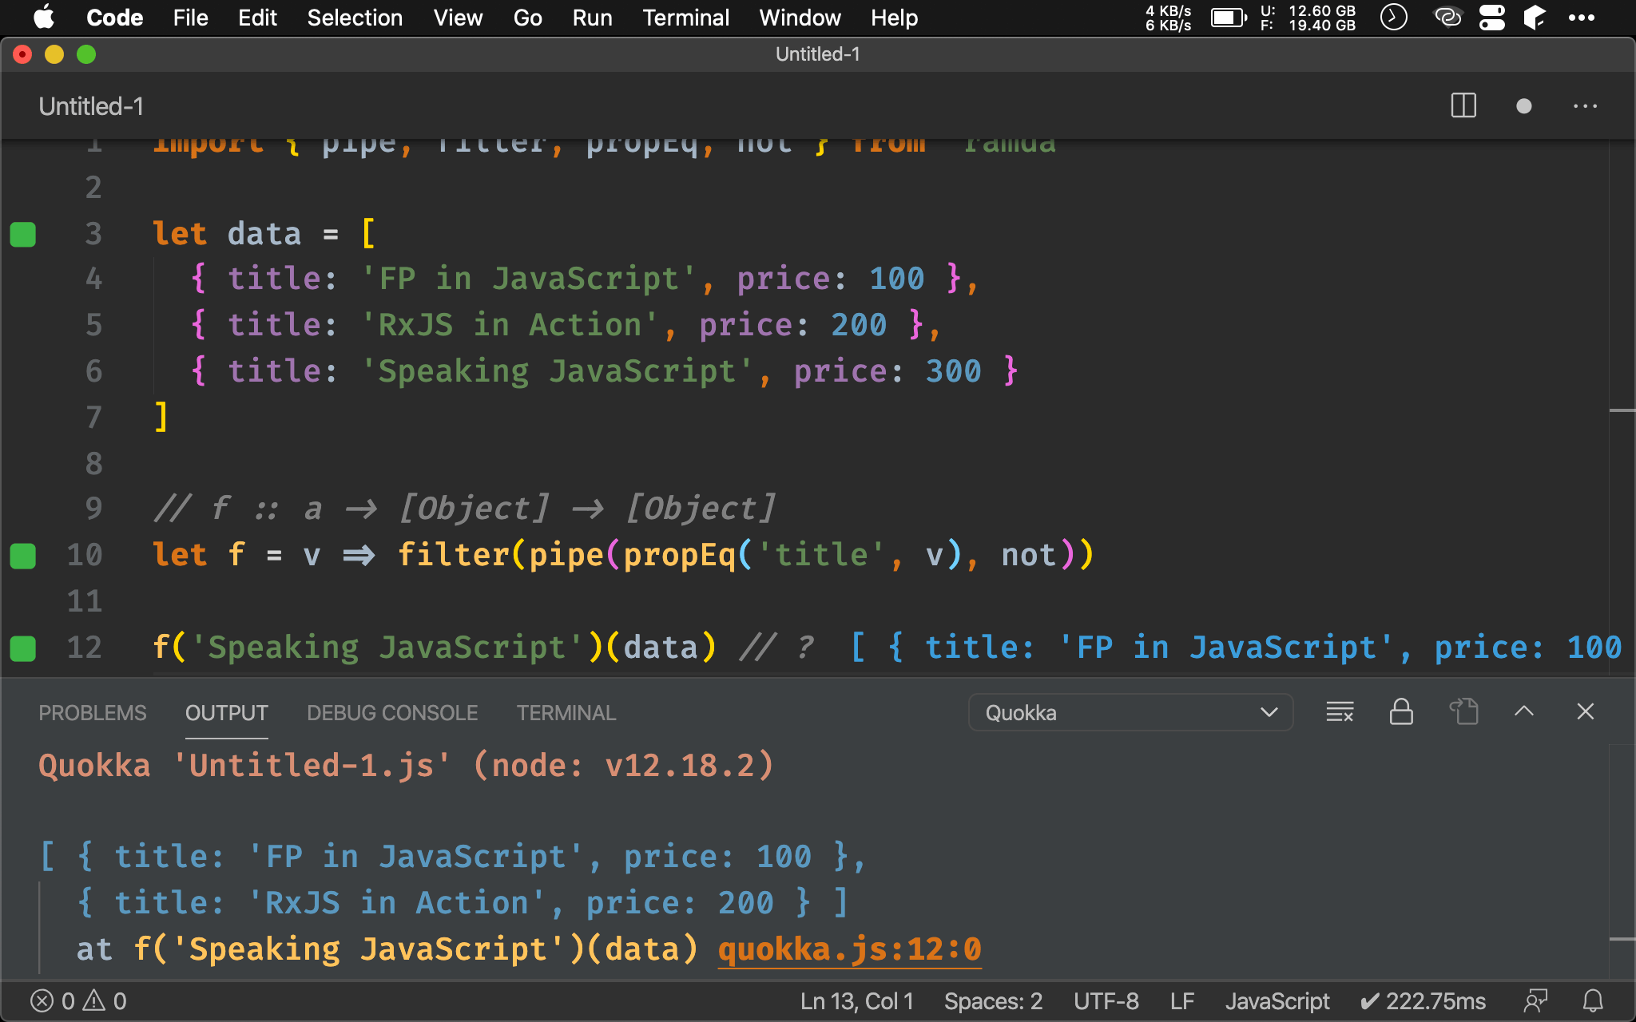Open the output log in editor icon
This screenshot has width=1636, height=1022.
point(1463,711)
